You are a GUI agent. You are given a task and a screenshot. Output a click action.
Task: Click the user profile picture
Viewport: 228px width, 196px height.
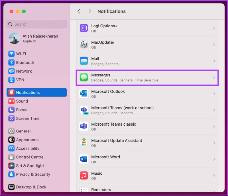(14, 38)
